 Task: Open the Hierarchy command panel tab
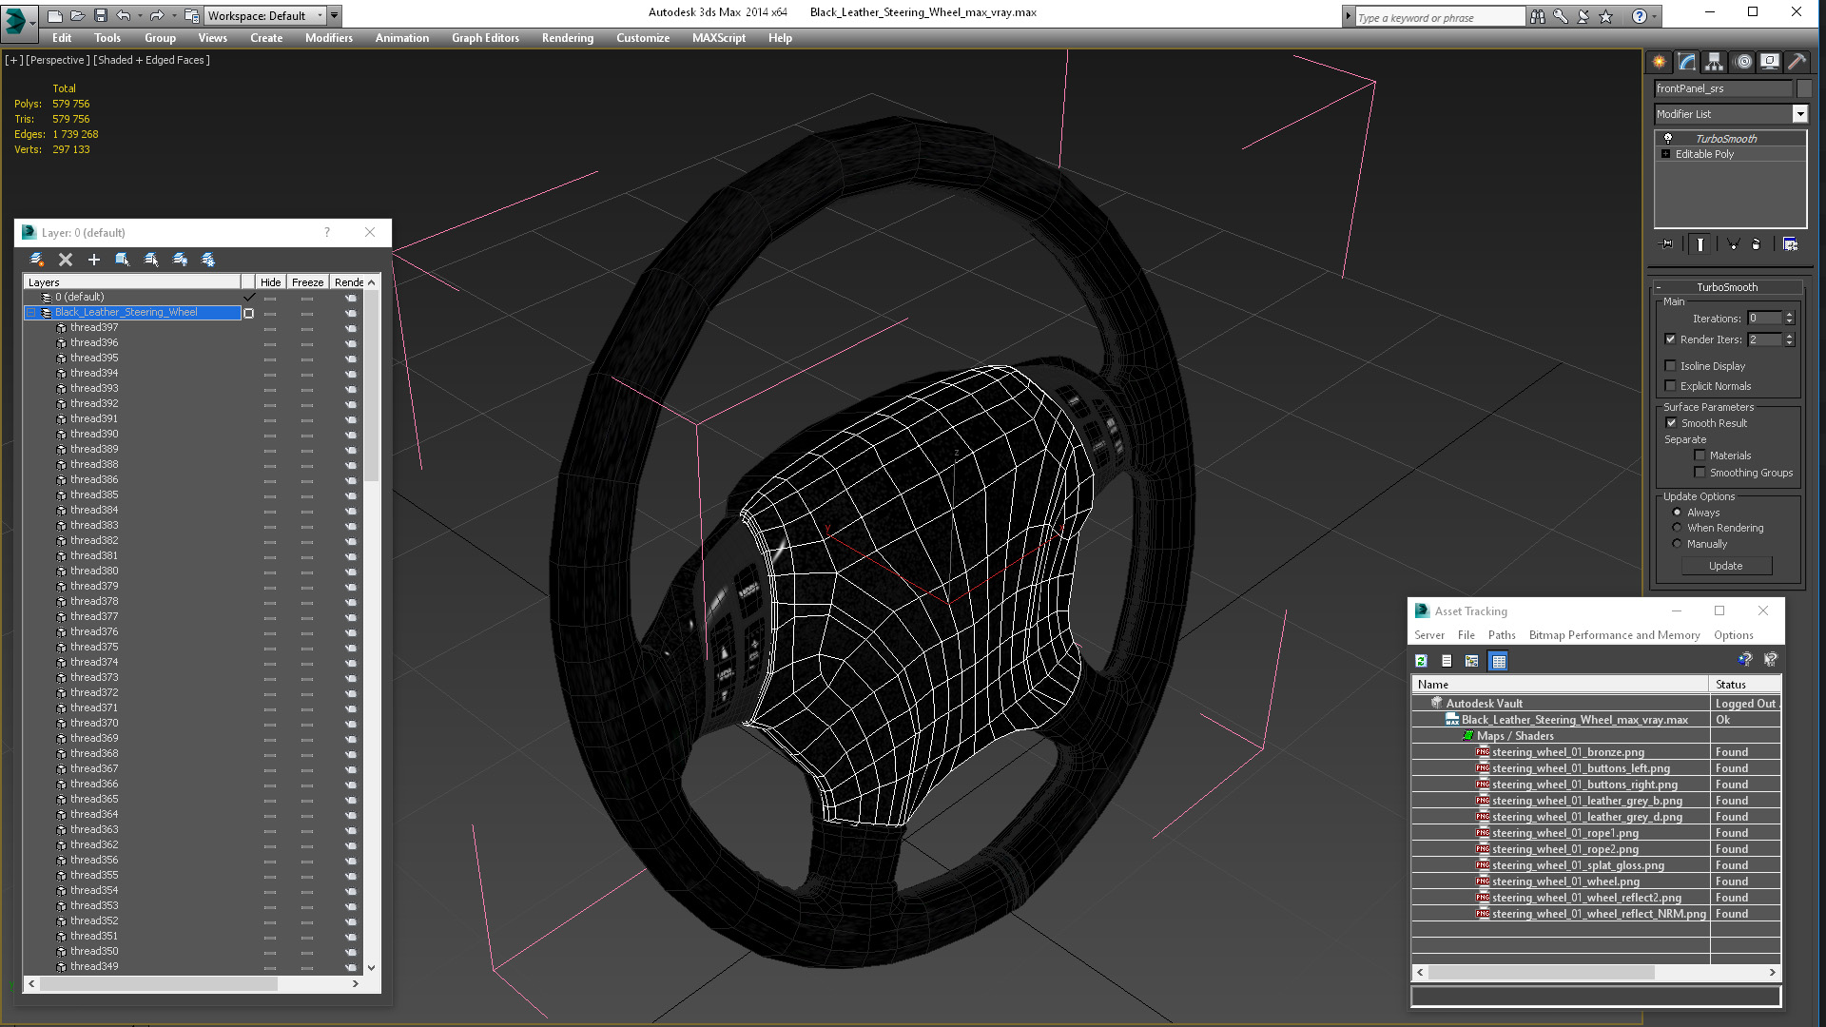pyautogui.click(x=1714, y=62)
